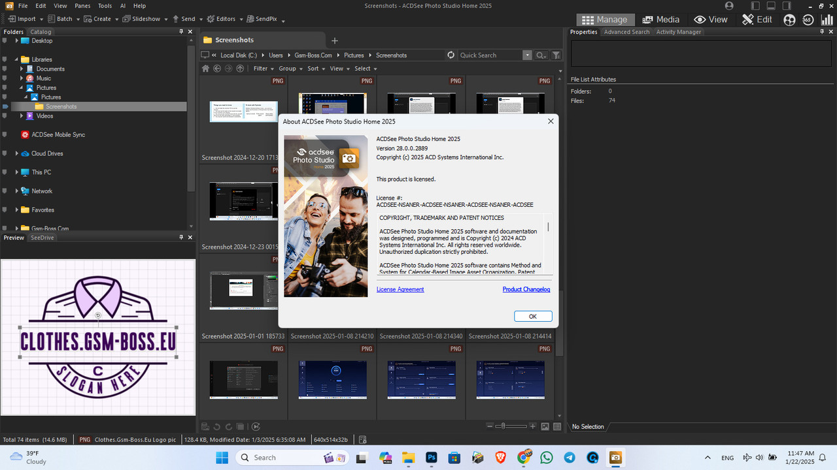The width and height of the screenshot is (837, 470).
Task: Open the License Agreement link
Action: 400,289
